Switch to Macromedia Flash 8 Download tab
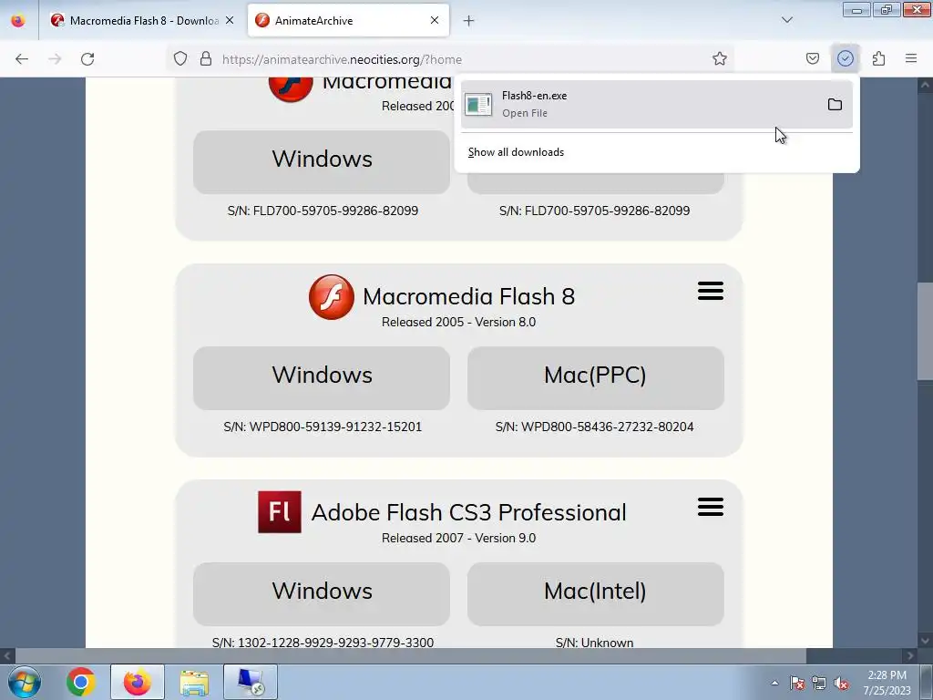 [143, 21]
